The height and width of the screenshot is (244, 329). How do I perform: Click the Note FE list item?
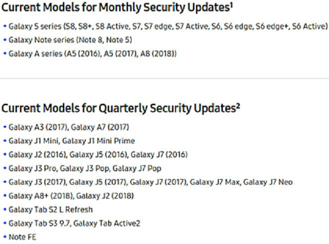(x=22, y=237)
